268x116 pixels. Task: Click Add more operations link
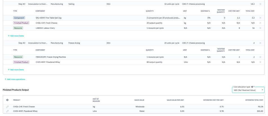pyautogui.click(x=15, y=79)
